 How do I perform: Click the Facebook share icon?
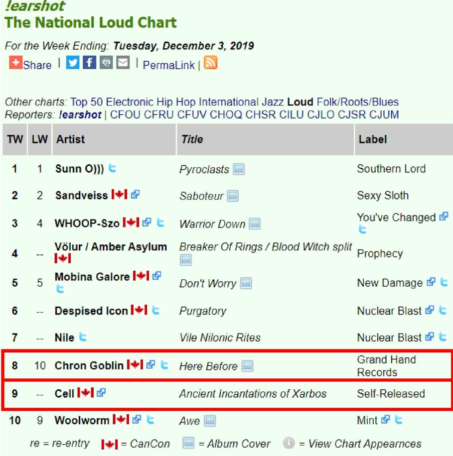coord(89,63)
